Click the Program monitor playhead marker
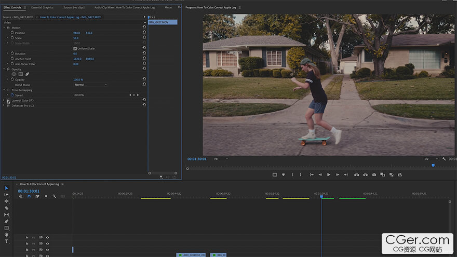The image size is (457, 257). pos(433,165)
